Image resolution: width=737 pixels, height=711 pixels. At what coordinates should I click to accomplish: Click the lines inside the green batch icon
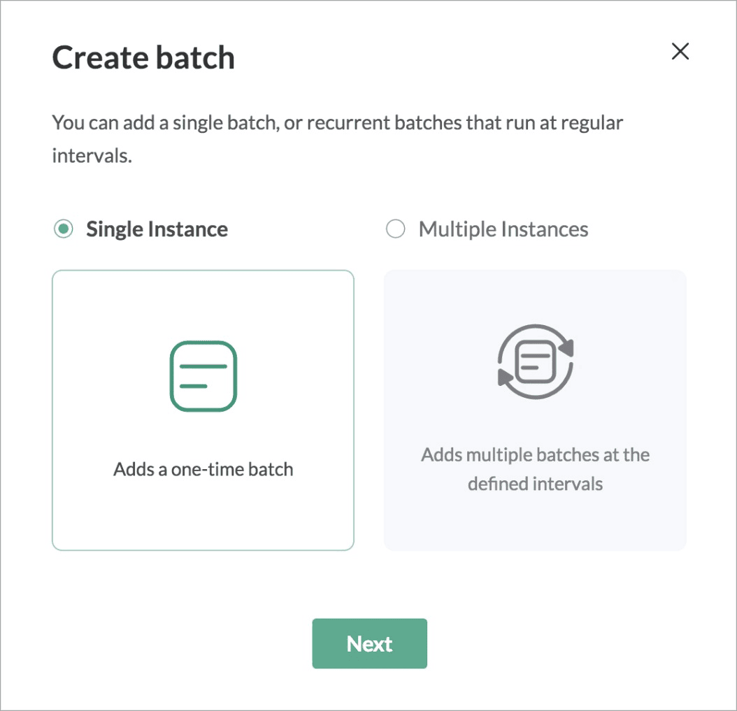(x=203, y=376)
